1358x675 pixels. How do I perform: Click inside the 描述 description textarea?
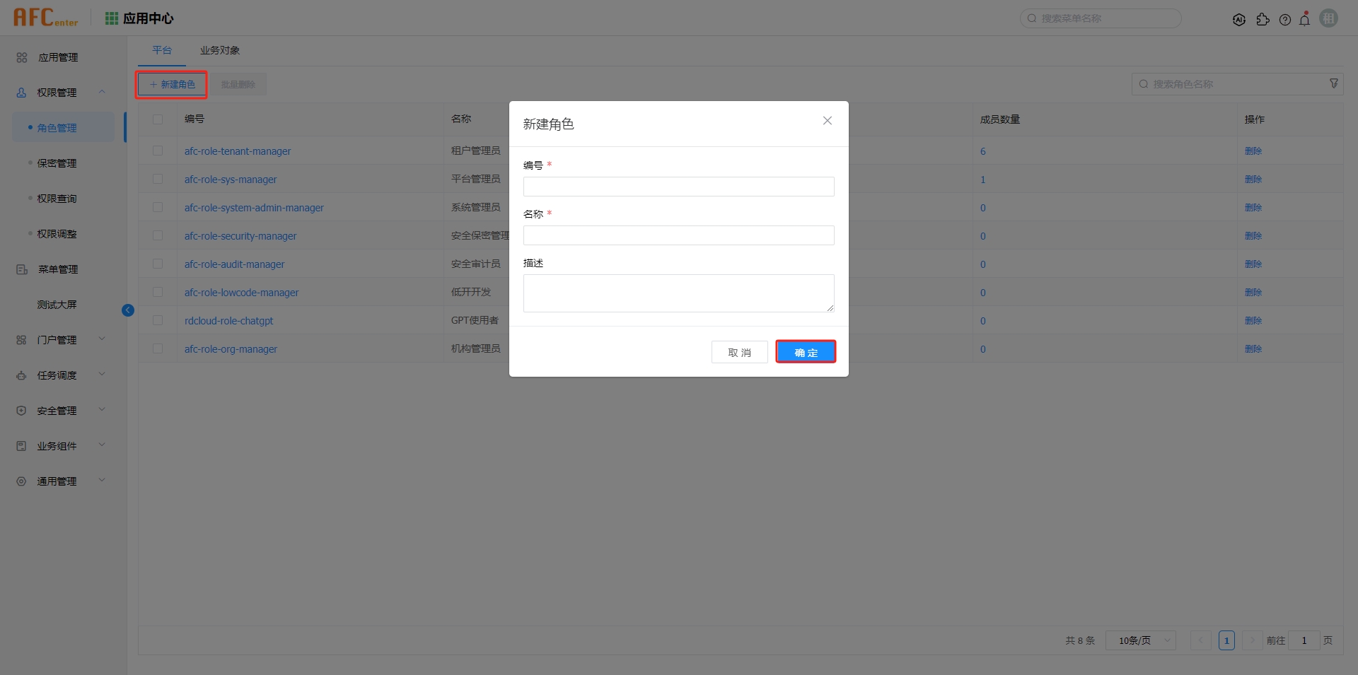pyautogui.click(x=678, y=293)
